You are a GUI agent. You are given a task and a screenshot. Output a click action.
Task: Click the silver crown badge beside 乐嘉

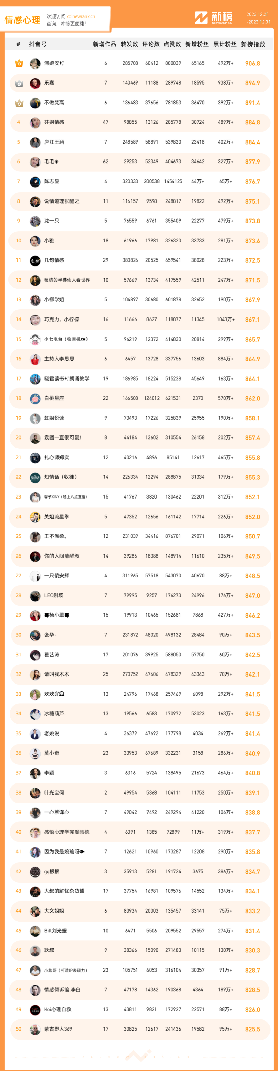(19, 83)
